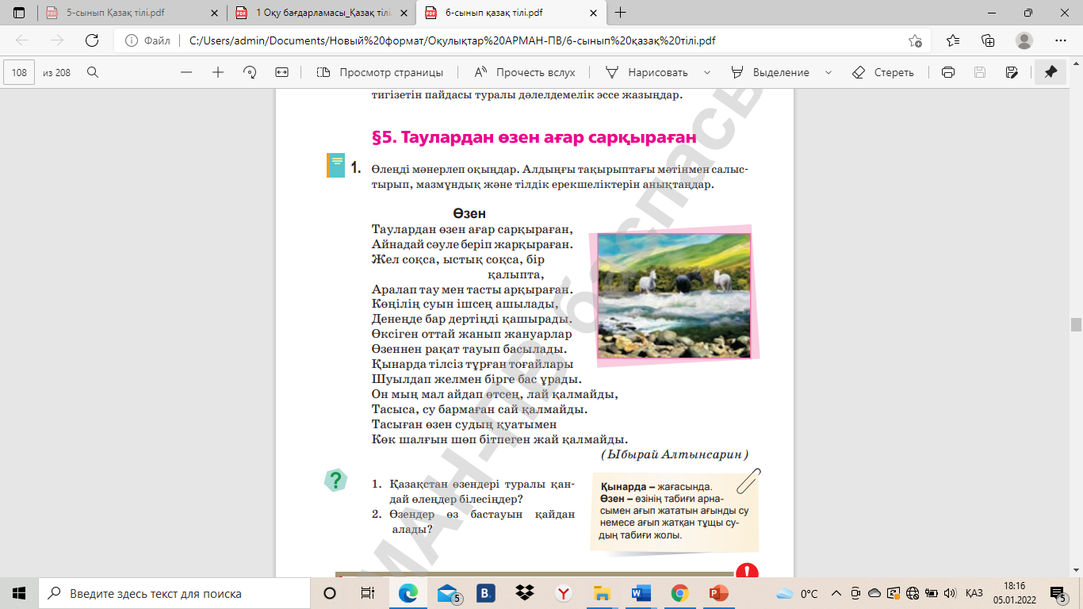The height and width of the screenshot is (609, 1083).
Task: Add this page to favorites star icon
Action: point(915,41)
